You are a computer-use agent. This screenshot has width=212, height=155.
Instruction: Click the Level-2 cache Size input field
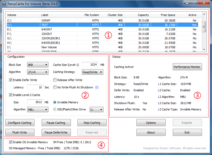pyautogui.click(x=35, y=102)
